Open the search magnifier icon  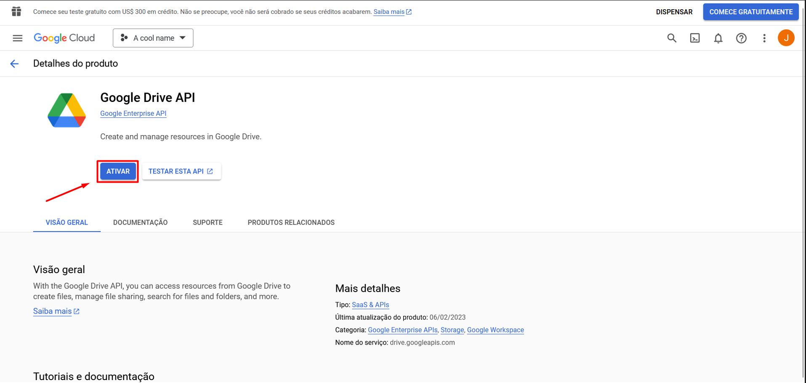[672, 38]
